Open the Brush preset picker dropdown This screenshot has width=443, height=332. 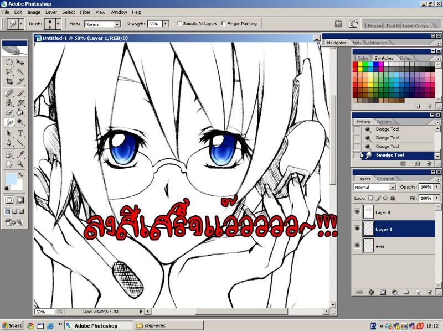click(58, 24)
